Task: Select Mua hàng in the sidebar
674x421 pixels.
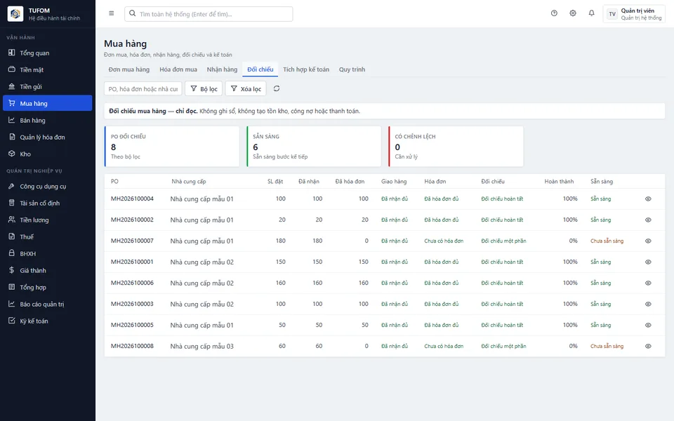Action: point(47,103)
